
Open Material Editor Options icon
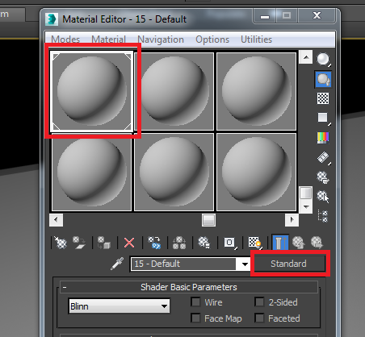[x=323, y=177]
